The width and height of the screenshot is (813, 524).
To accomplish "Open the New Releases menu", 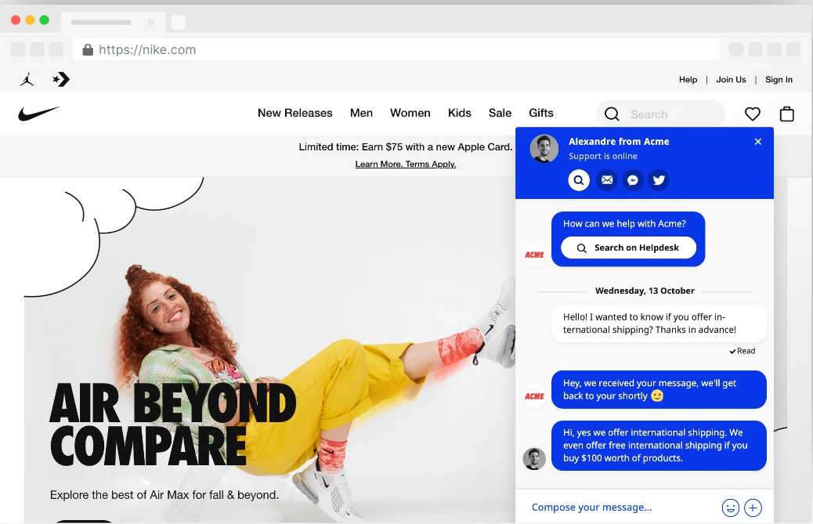I will (x=295, y=113).
